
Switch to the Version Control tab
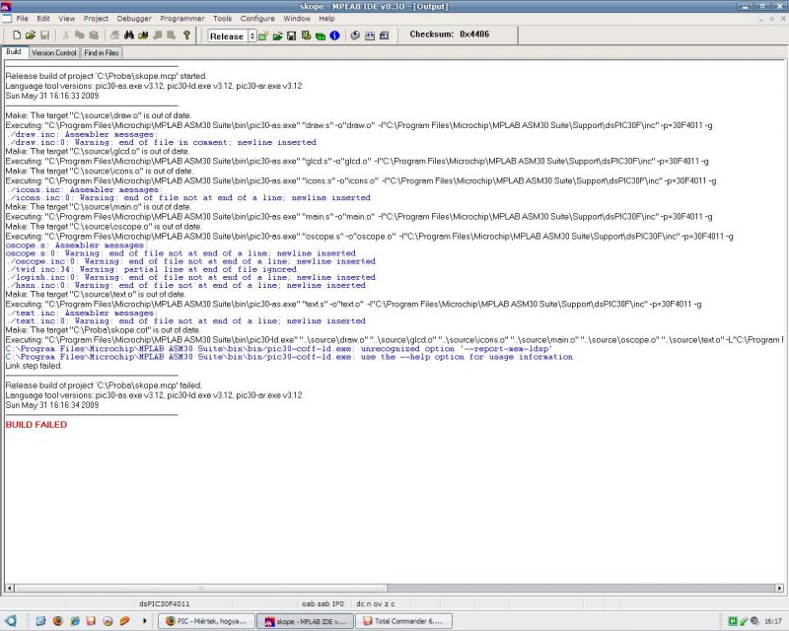coord(53,52)
